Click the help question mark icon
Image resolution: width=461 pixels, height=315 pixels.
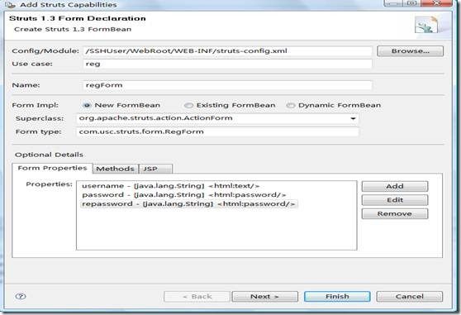[x=21, y=296]
